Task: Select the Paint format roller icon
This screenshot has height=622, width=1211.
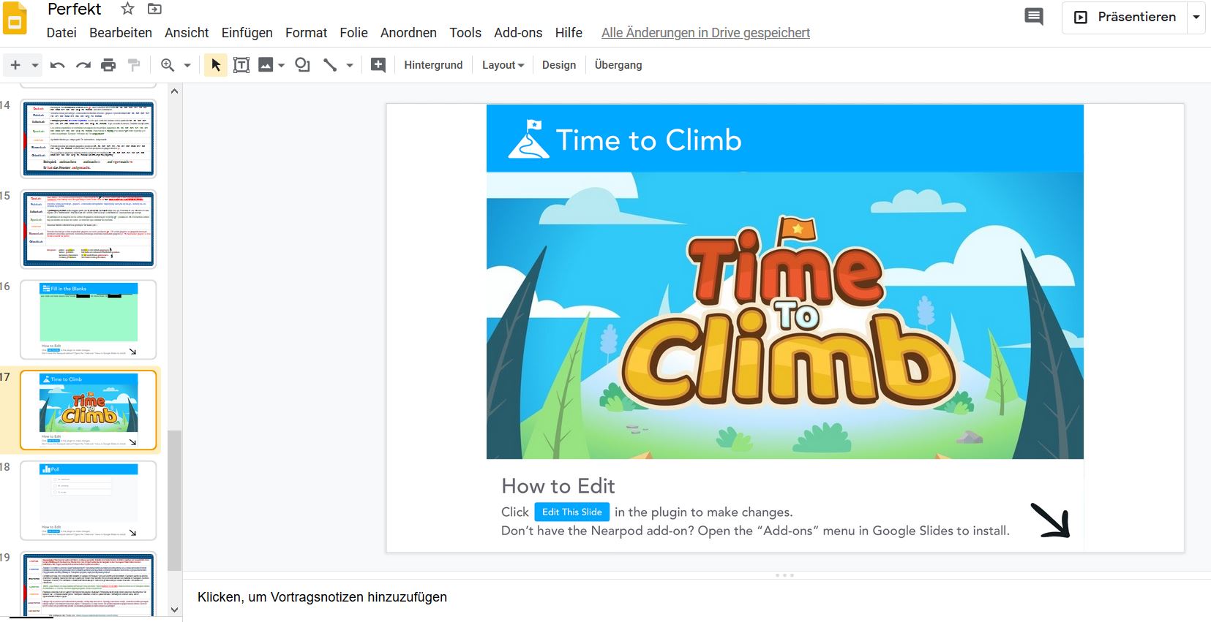Action: click(x=134, y=65)
